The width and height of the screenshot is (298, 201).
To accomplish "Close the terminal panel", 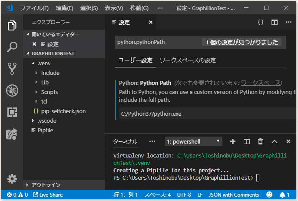I will (x=288, y=141).
